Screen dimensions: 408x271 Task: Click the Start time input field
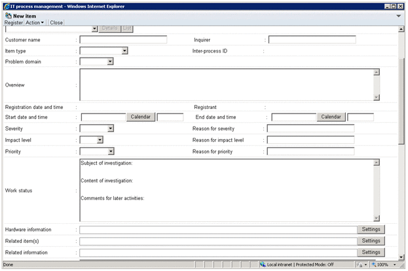[x=170, y=117]
